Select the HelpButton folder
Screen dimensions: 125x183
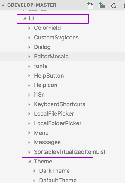(49, 76)
